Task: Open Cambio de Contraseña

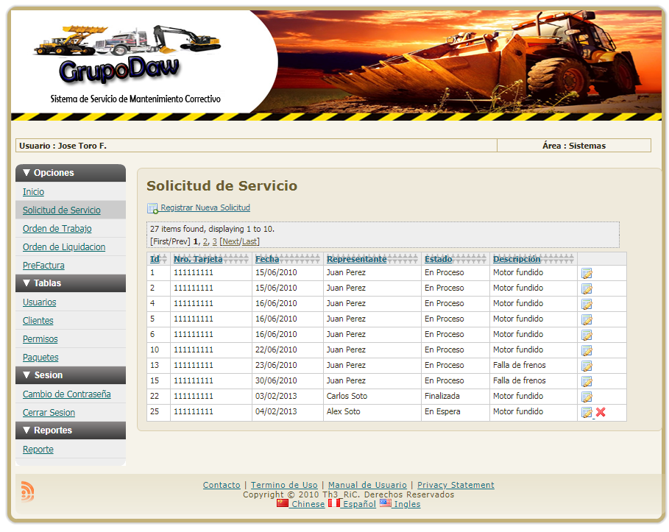Action: click(x=66, y=394)
